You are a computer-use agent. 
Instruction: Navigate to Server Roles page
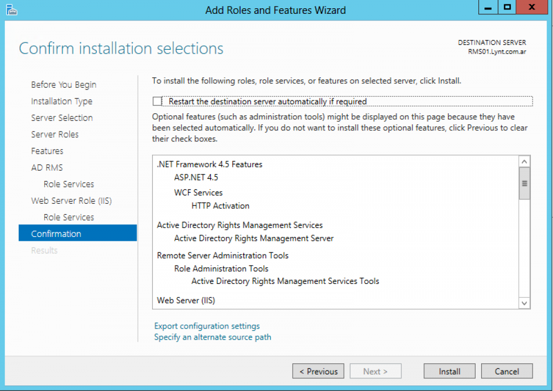pos(55,135)
